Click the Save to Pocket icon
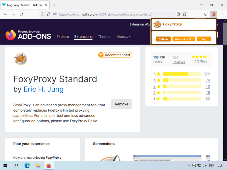The width and height of the screenshot is (227, 170). tap(206, 14)
